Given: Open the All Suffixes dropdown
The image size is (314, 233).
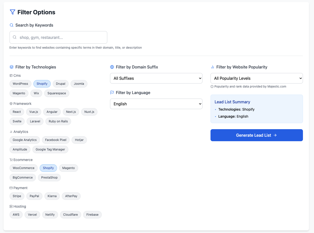Looking at the screenshot, I should pyautogui.click(x=156, y=78).
